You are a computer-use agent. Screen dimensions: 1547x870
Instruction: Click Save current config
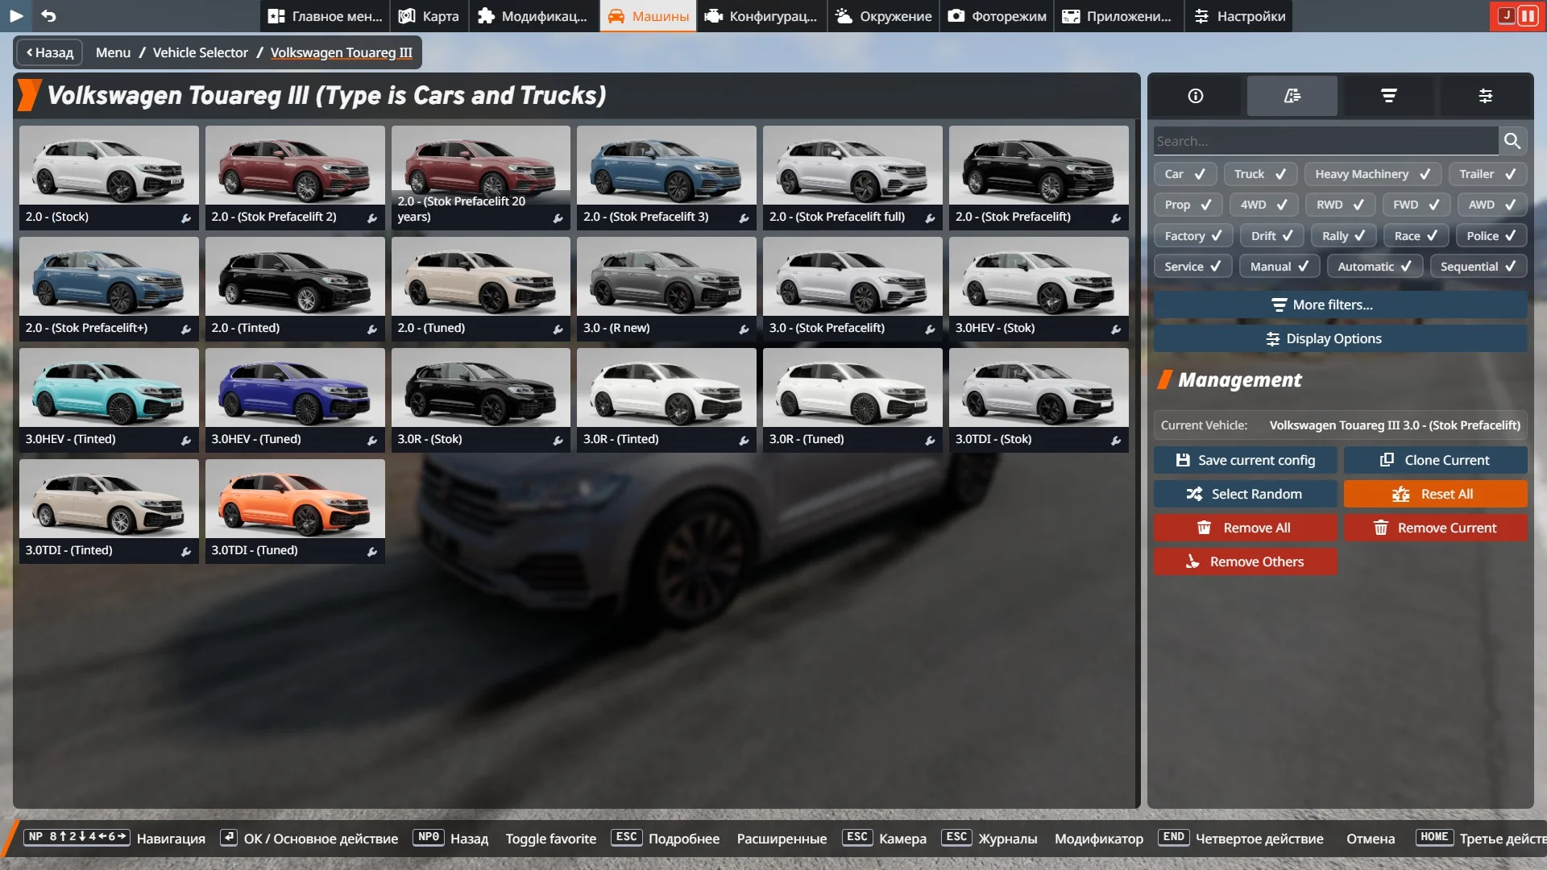1245,460
